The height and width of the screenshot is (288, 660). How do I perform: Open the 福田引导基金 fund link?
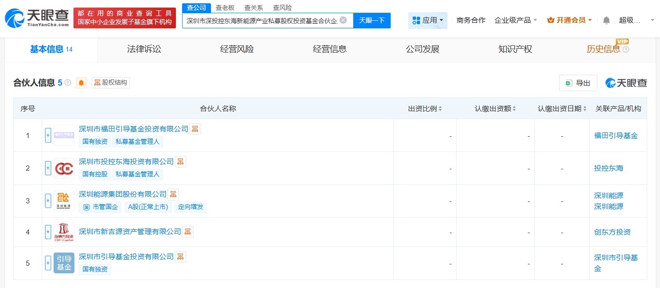(x=617, y=135)
